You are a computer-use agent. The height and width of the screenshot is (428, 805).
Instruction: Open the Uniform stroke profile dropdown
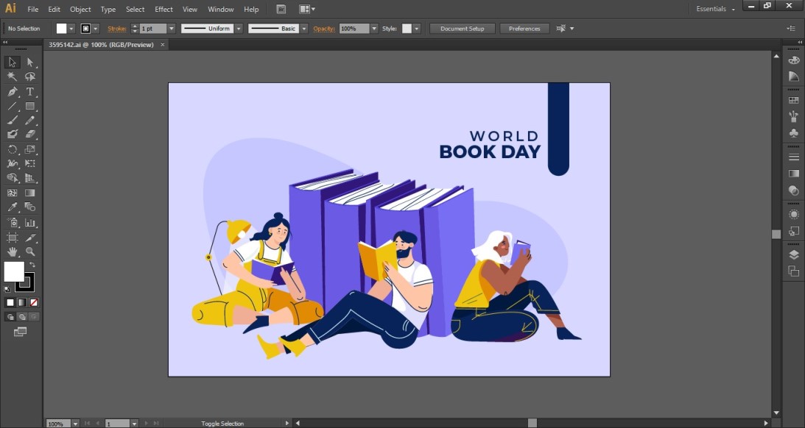tap(238, 28)
